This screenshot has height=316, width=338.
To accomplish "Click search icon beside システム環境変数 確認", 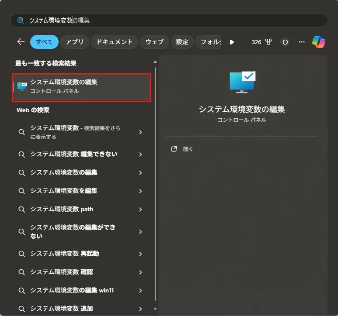I will 21,272.
